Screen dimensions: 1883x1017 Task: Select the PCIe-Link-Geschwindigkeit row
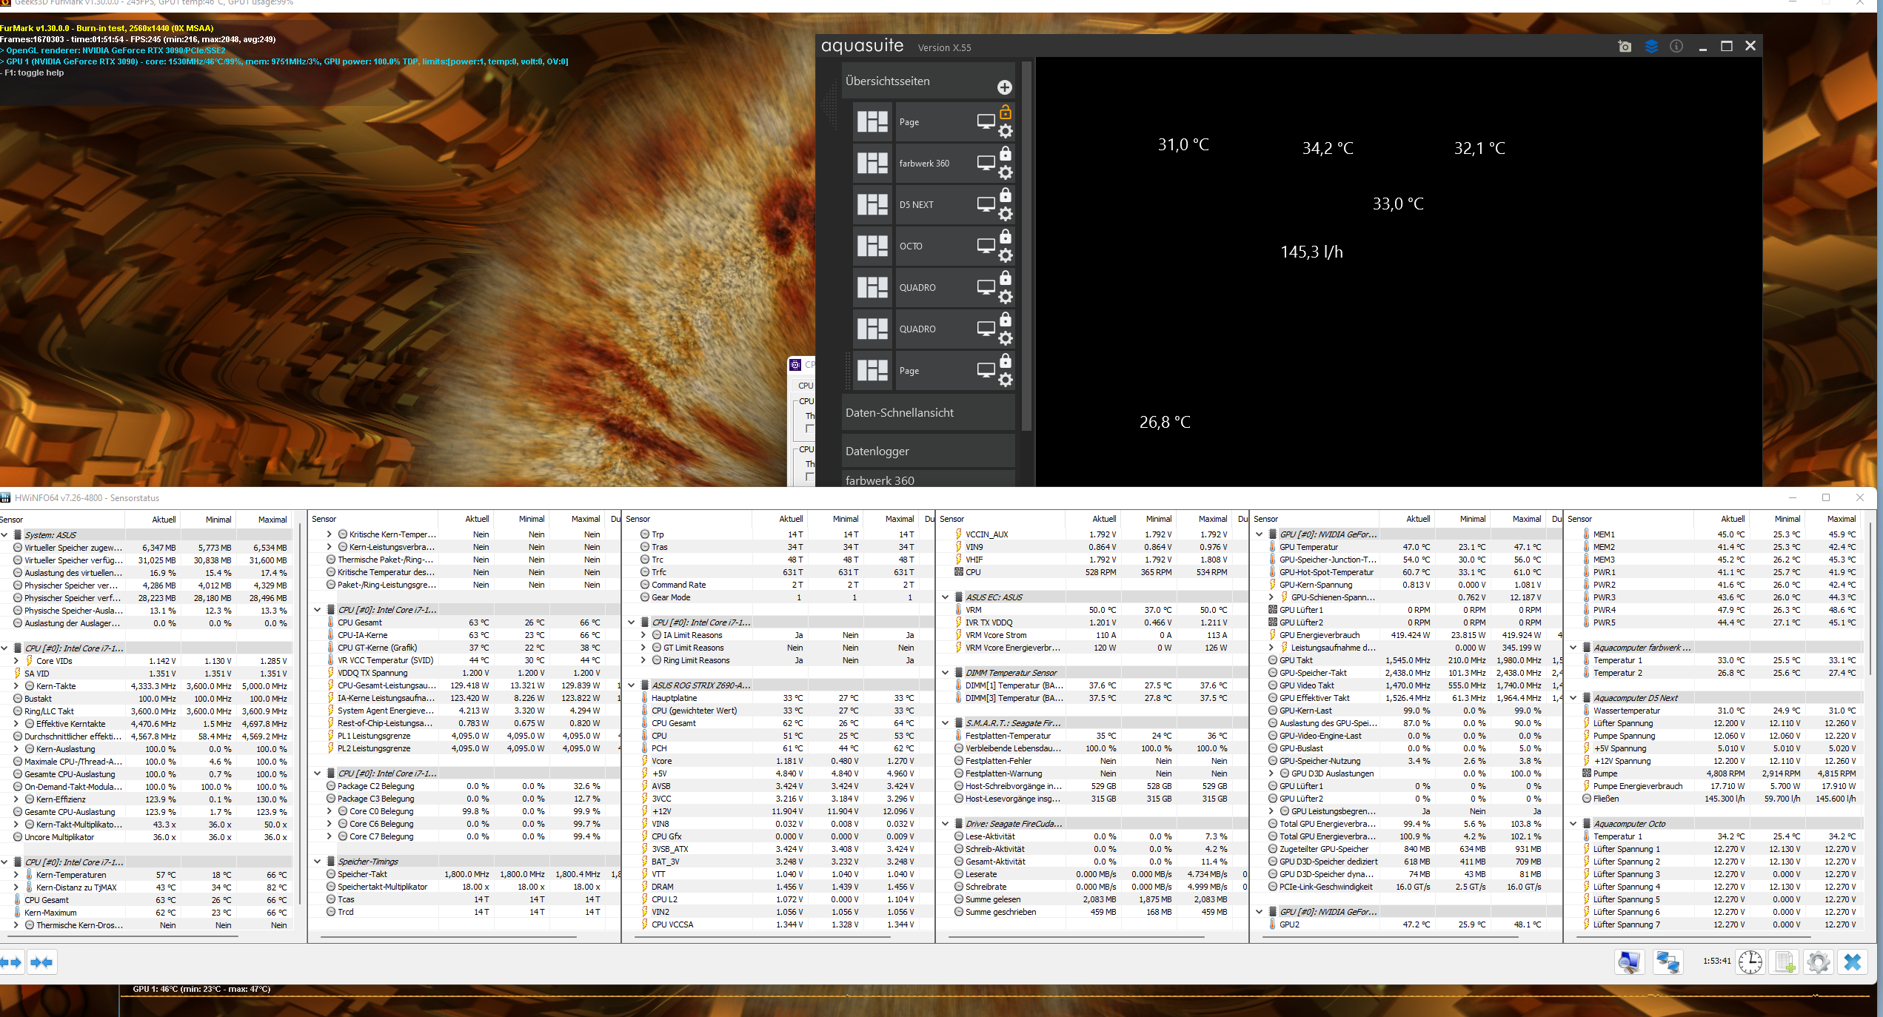[x=1405, y=887]
